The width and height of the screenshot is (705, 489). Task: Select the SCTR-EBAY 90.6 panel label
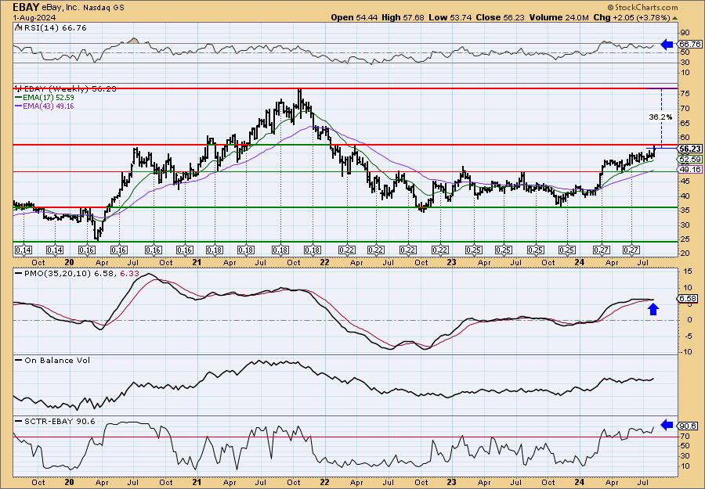point(55,421)
